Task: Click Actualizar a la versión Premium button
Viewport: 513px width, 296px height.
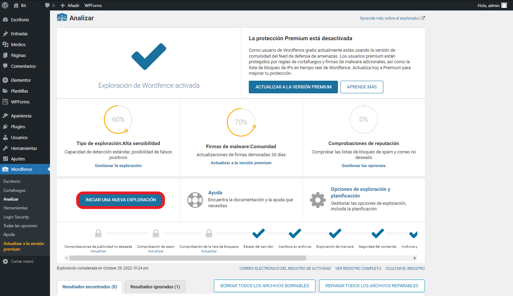Action: click(x=293, y=87)
